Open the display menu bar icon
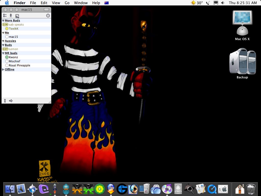The width and height of the screenshot is (261, 196). pos(216,3)
